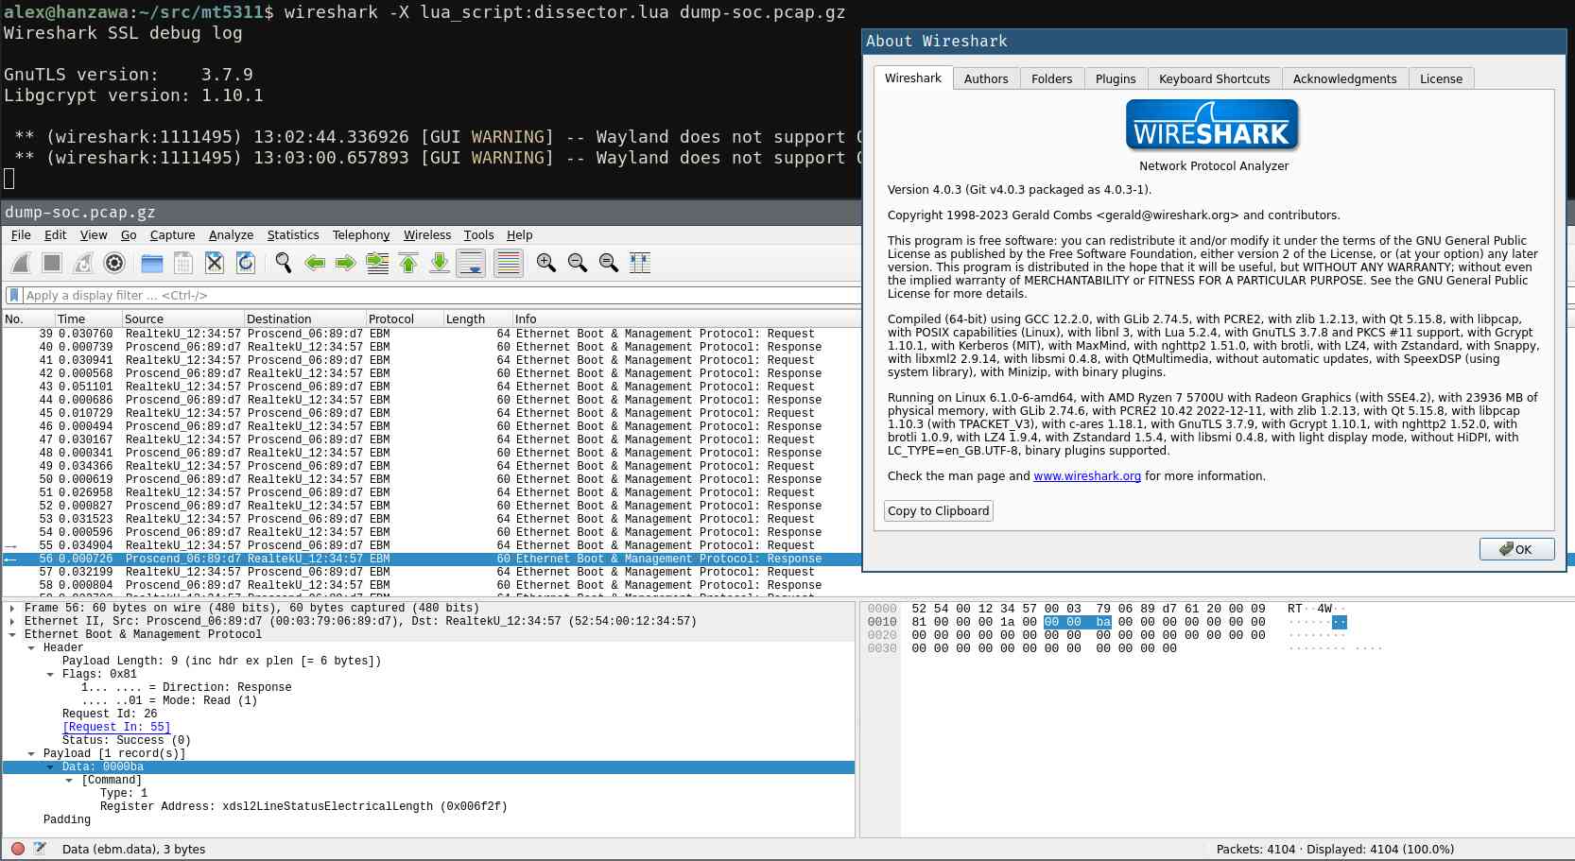
Task: Click the Find a packet magnifier icon
Action: 284,263
